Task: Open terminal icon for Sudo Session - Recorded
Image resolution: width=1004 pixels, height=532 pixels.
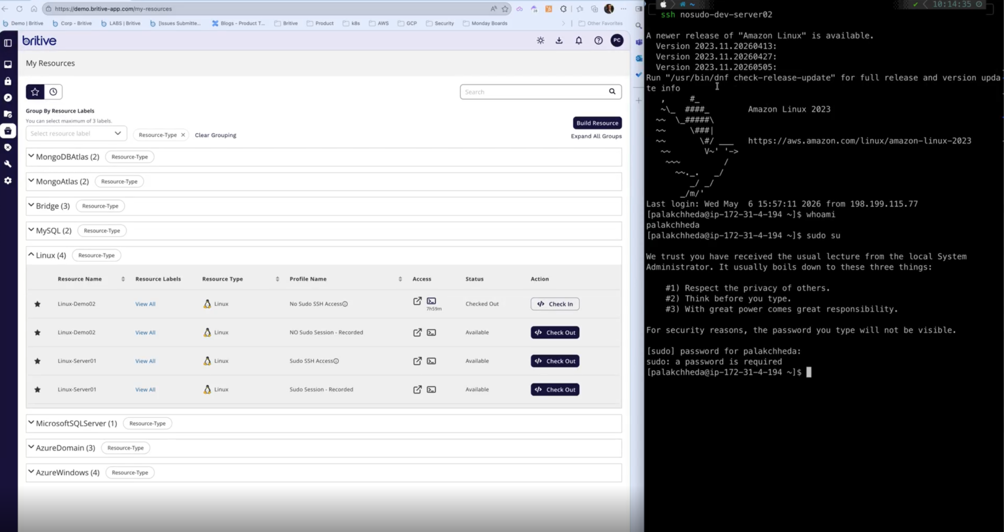Action: 431,390
